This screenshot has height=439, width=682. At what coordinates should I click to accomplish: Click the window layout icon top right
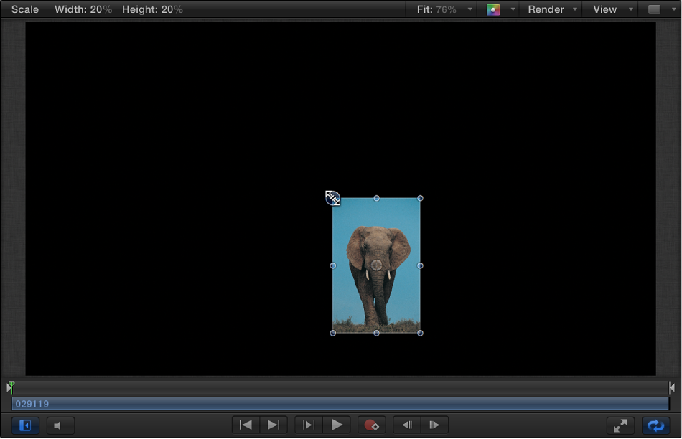pyautogui.click(x=654, y=9)
